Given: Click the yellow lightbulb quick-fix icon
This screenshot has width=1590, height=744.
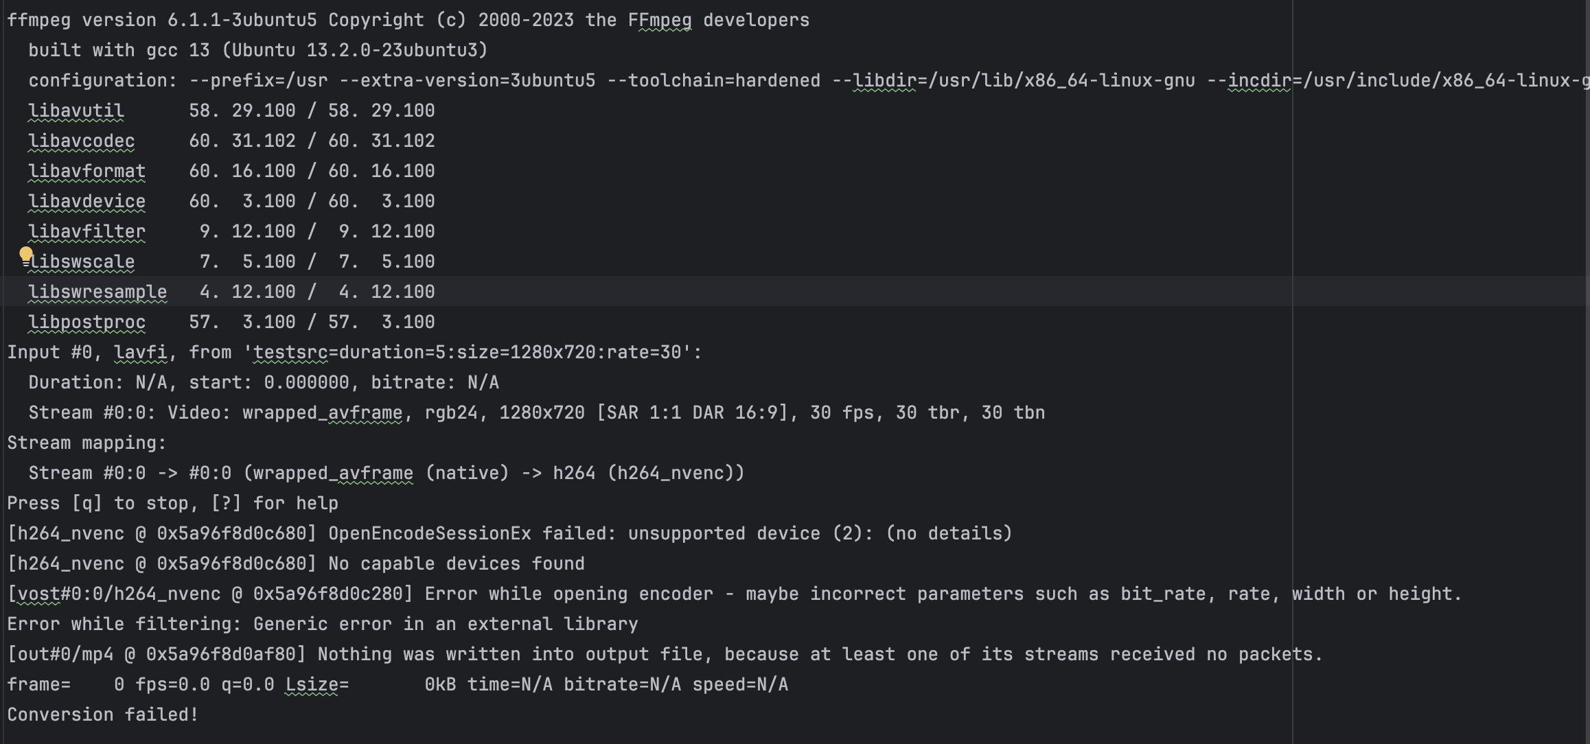Looking at the screenshot, I should click(x=26, y=255).
